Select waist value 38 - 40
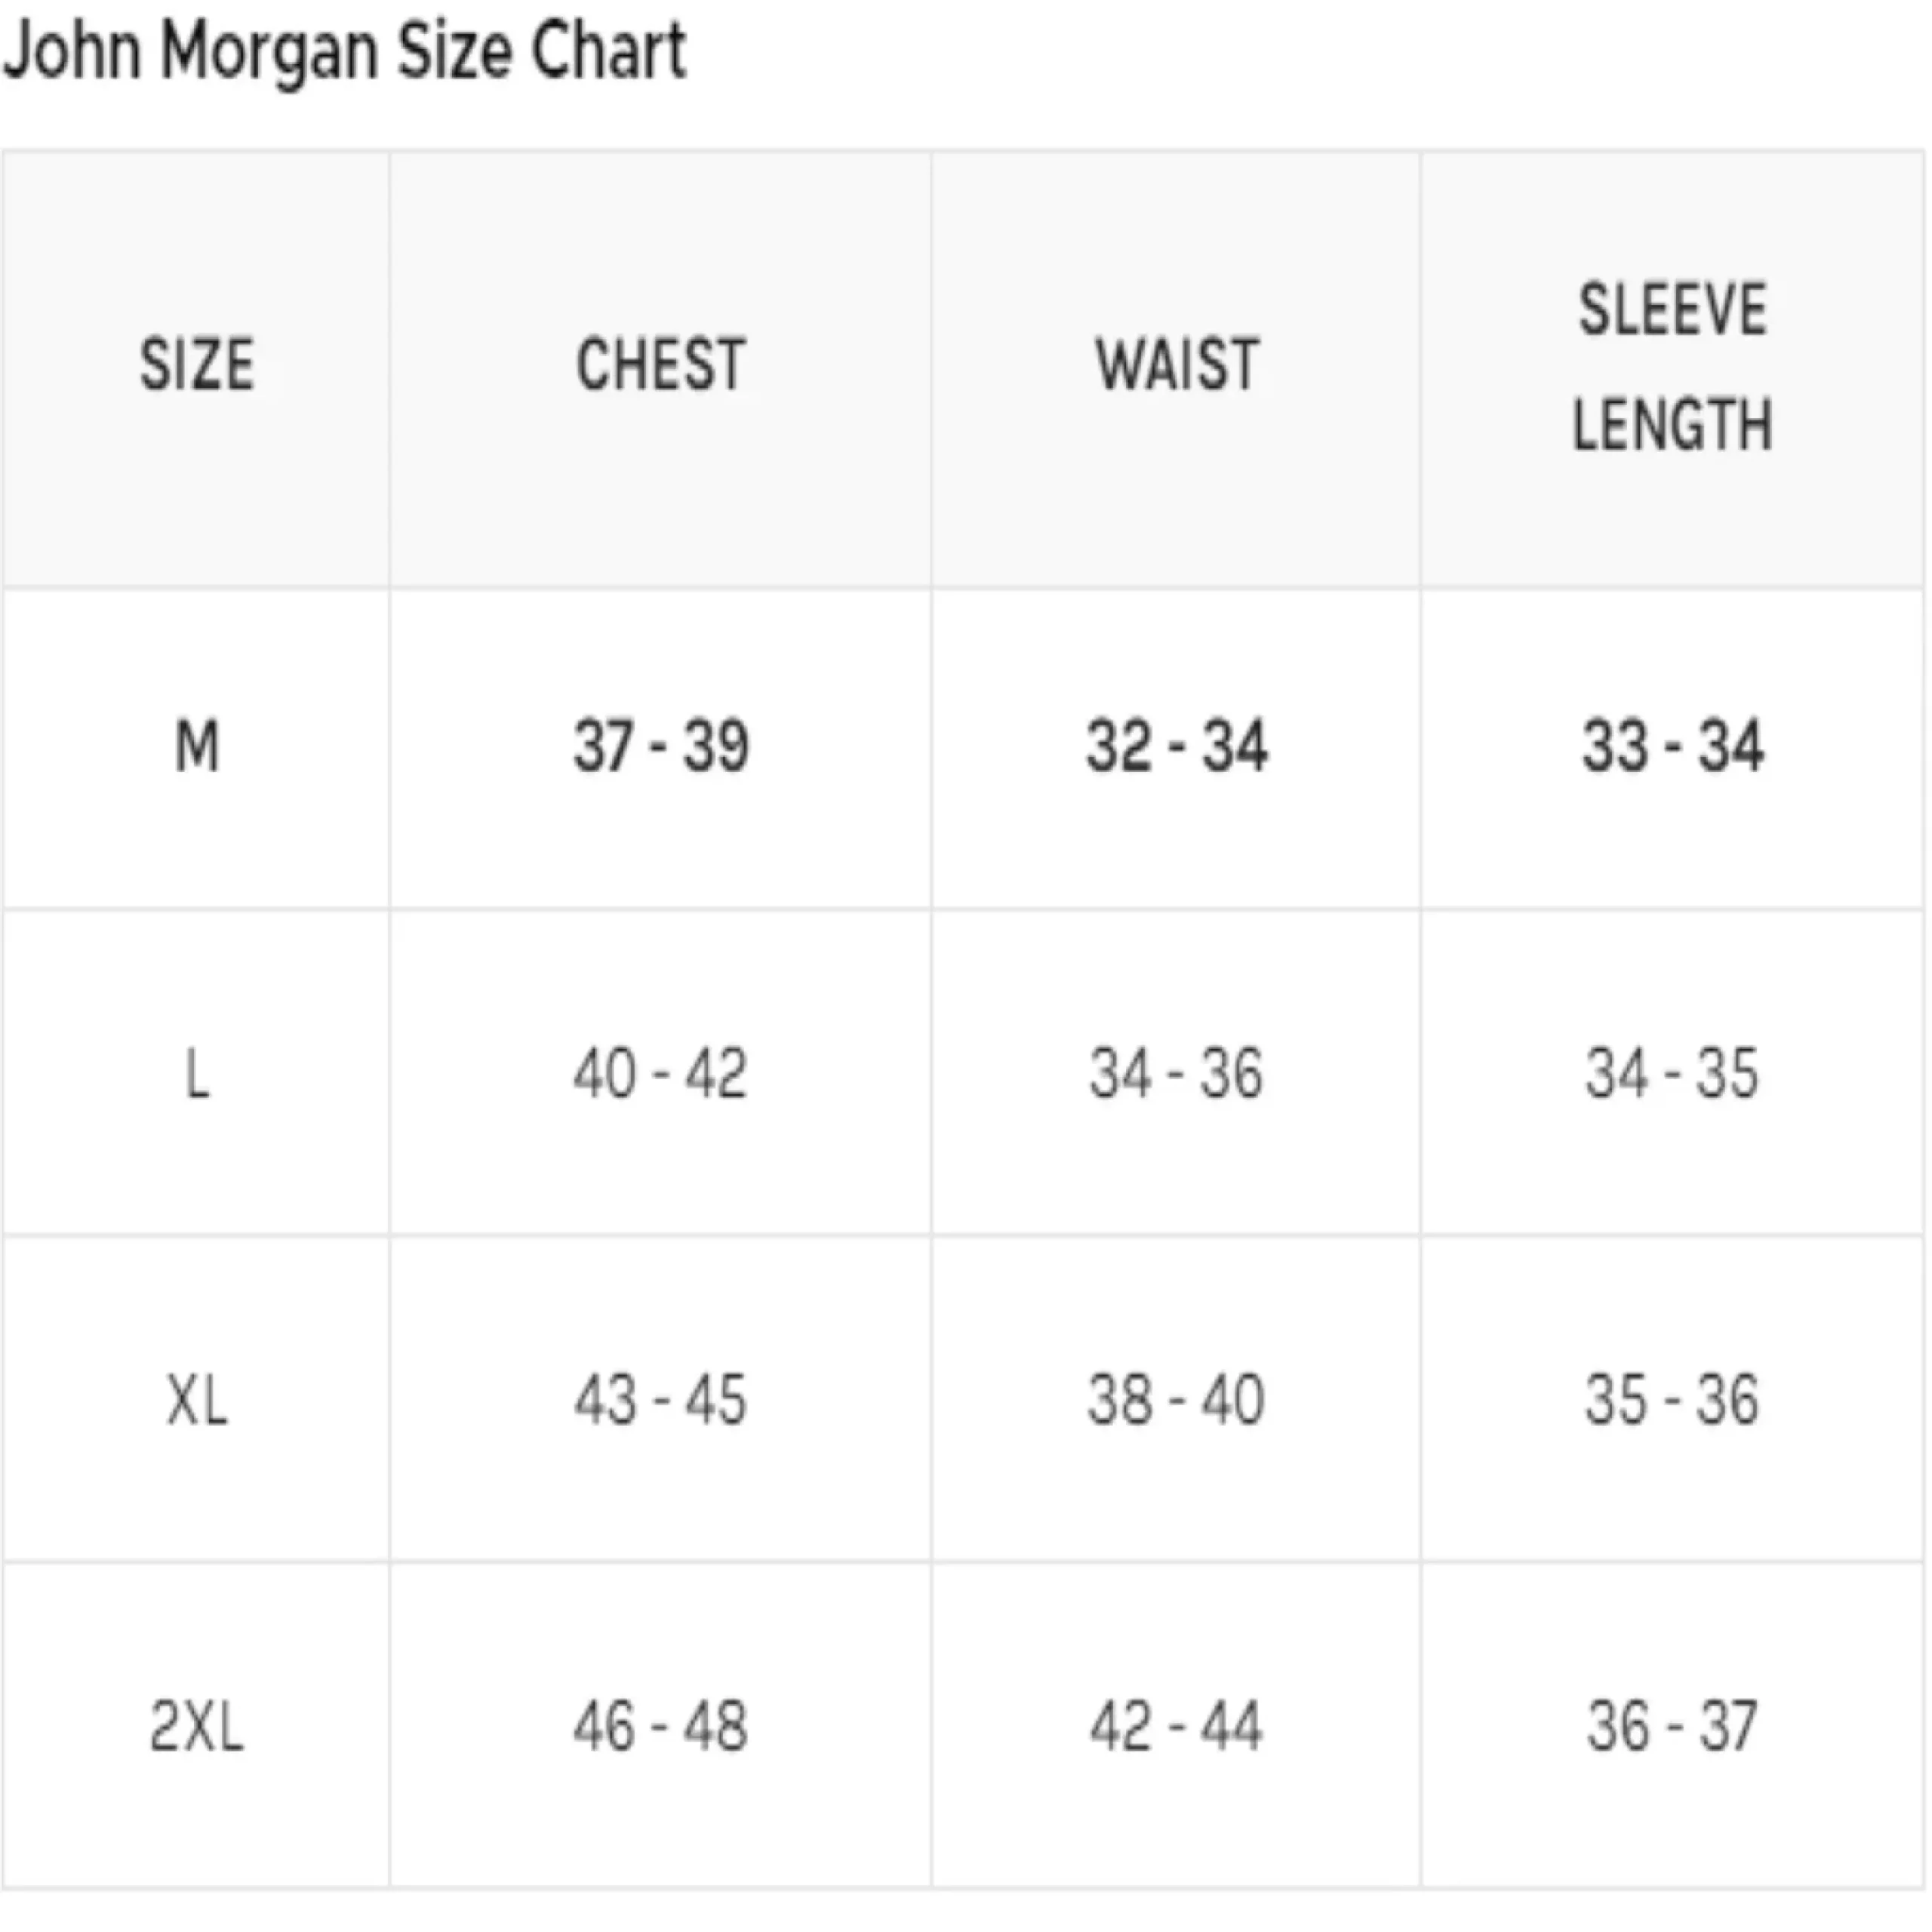 pos(1176,1400)
